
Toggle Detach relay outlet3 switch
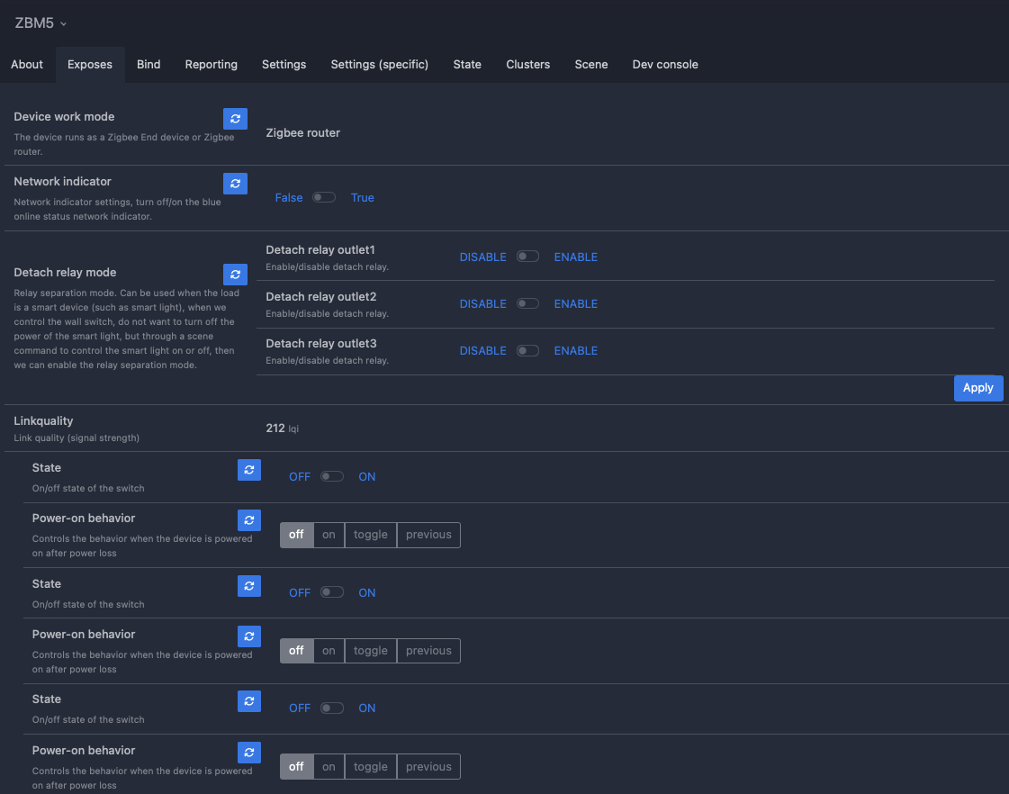click(x=527, y=351)
